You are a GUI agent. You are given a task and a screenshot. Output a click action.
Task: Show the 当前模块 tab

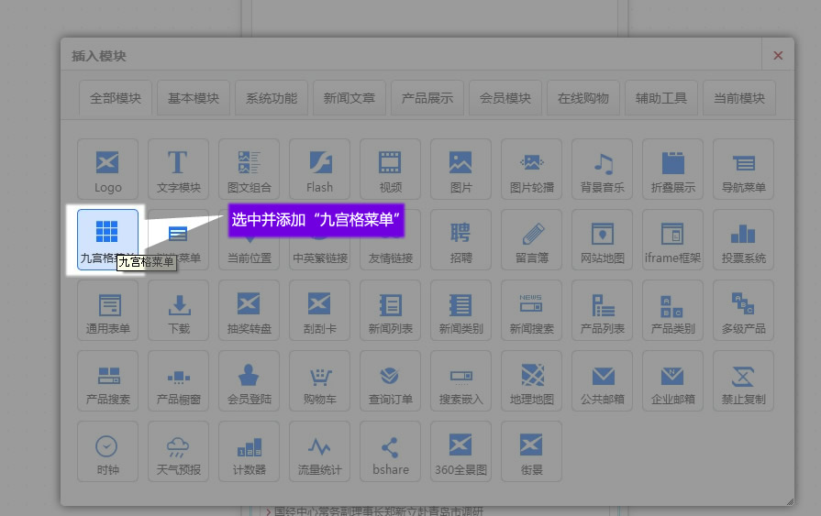tap(738, 98)
